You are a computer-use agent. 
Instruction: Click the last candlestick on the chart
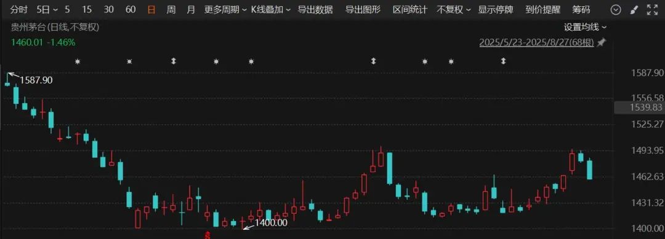(x=589, y=169)
